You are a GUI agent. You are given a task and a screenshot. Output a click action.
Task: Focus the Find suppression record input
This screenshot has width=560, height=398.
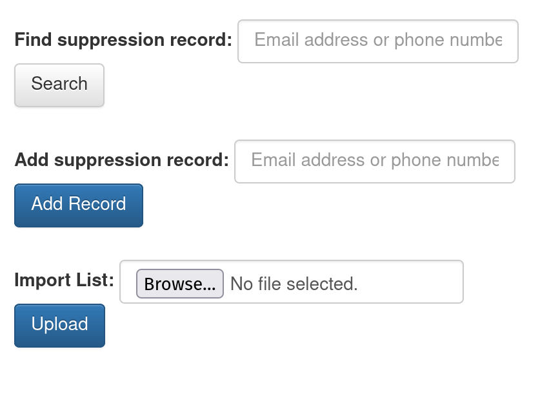[377, 41]
